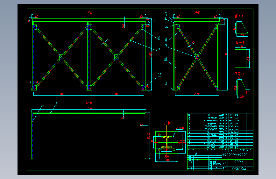276x179 pixels.
Task: Click leader balloon number 10
Action: point(166,59)
